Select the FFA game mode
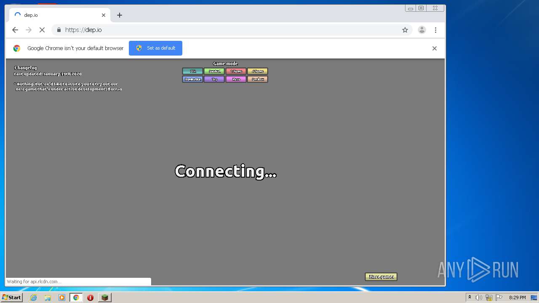Viewport: 539px width, 303px height. [193, 71]
